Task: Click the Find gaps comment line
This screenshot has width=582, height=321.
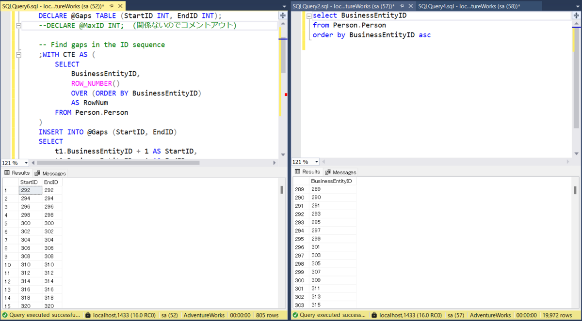Action: click(102, 45)
